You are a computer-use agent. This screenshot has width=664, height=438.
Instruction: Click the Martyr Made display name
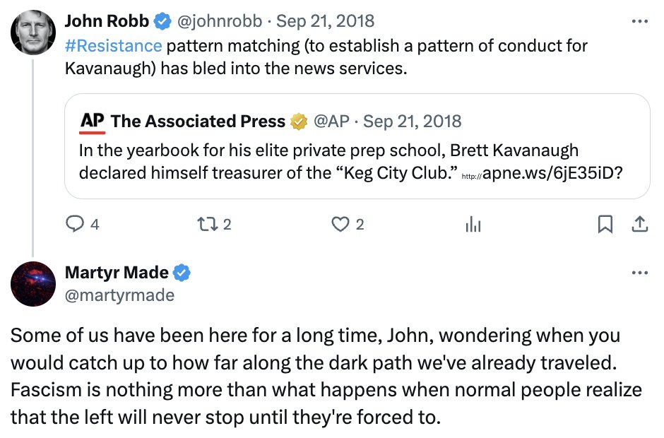click(x=117, y=273)
